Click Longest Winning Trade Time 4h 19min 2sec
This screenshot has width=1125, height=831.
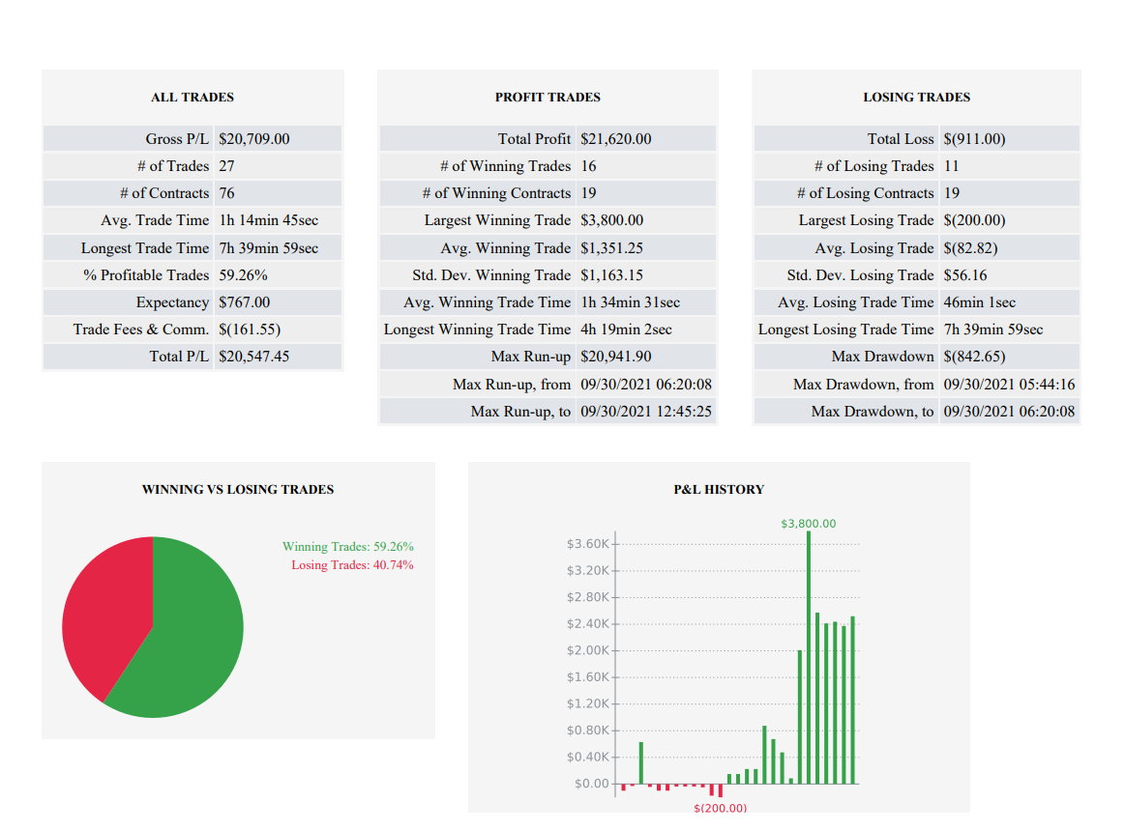[x=627, y=330]
